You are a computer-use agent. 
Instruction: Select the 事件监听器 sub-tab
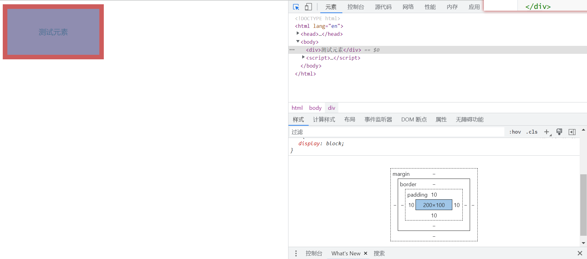(378, 120)
